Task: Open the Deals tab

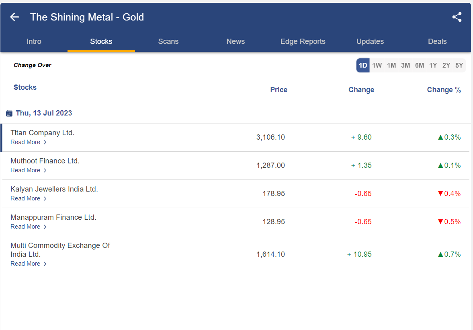Action: tap(437, 41)
